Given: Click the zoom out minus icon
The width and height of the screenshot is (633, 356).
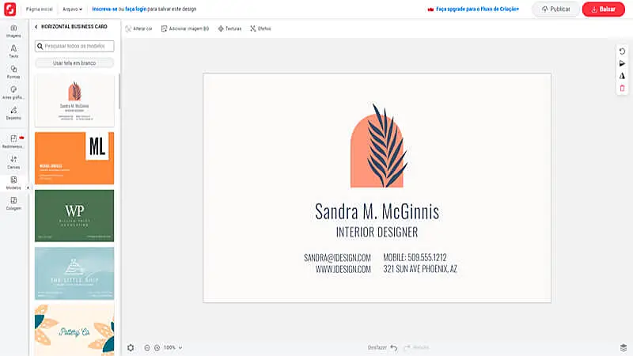Looking at the screenshot, I should [147, 347].
